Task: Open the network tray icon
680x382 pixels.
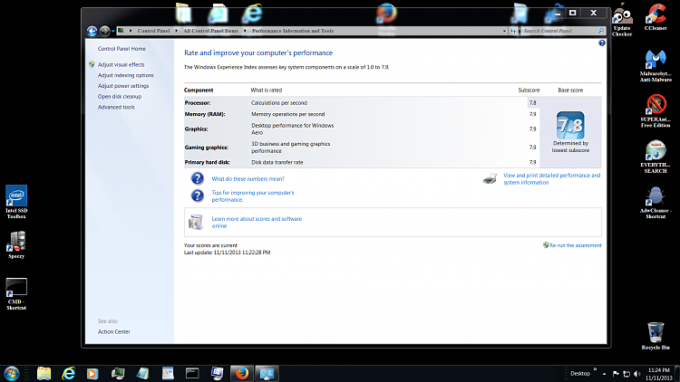Action: 626,374
